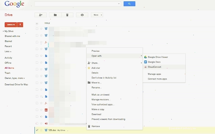215x134 pixels.
Task: Click Download Drive for Mac link
Action: click(x=16, y=85)
